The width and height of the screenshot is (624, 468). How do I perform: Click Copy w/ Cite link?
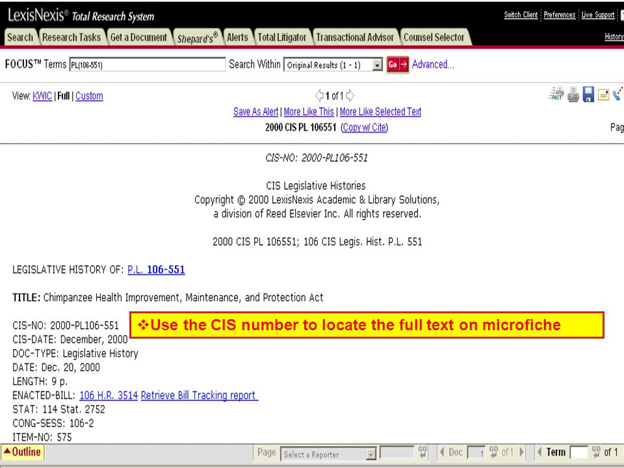(365, 127)
